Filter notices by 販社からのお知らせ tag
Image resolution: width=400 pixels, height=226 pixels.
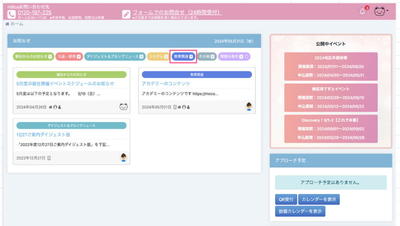(33, 57)
